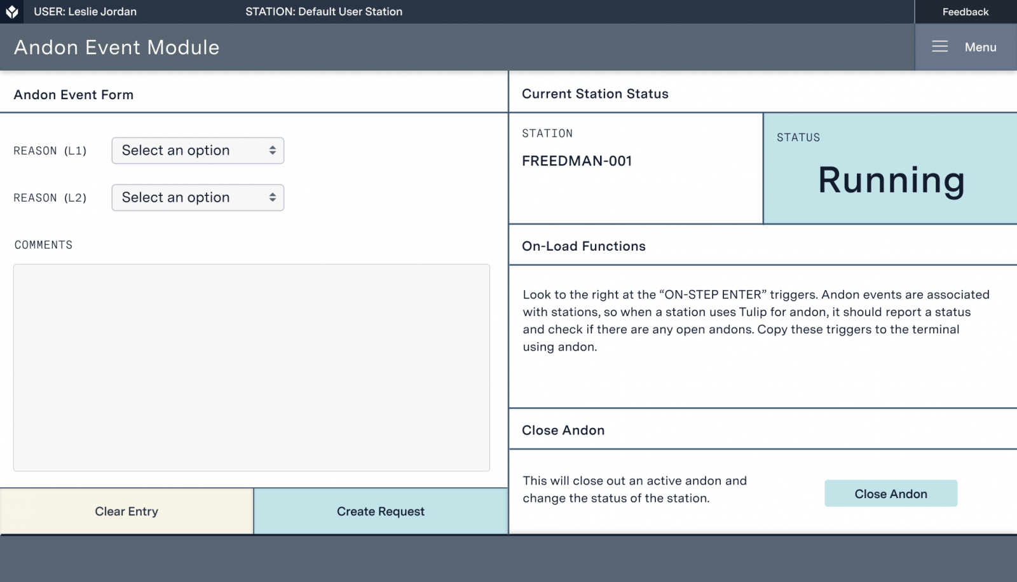Select the FREEDMAN-001 station name

pos(577,161)
